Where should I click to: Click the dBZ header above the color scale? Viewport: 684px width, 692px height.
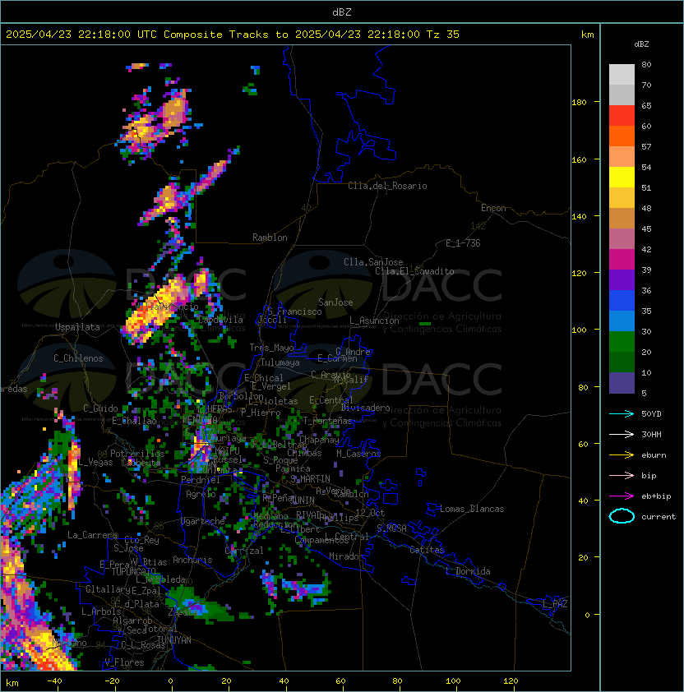(x=641, y=44)
